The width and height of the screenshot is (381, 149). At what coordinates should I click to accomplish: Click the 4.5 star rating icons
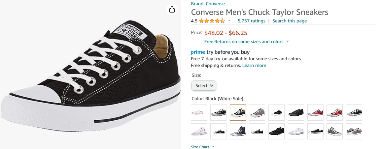pos(212,21)
